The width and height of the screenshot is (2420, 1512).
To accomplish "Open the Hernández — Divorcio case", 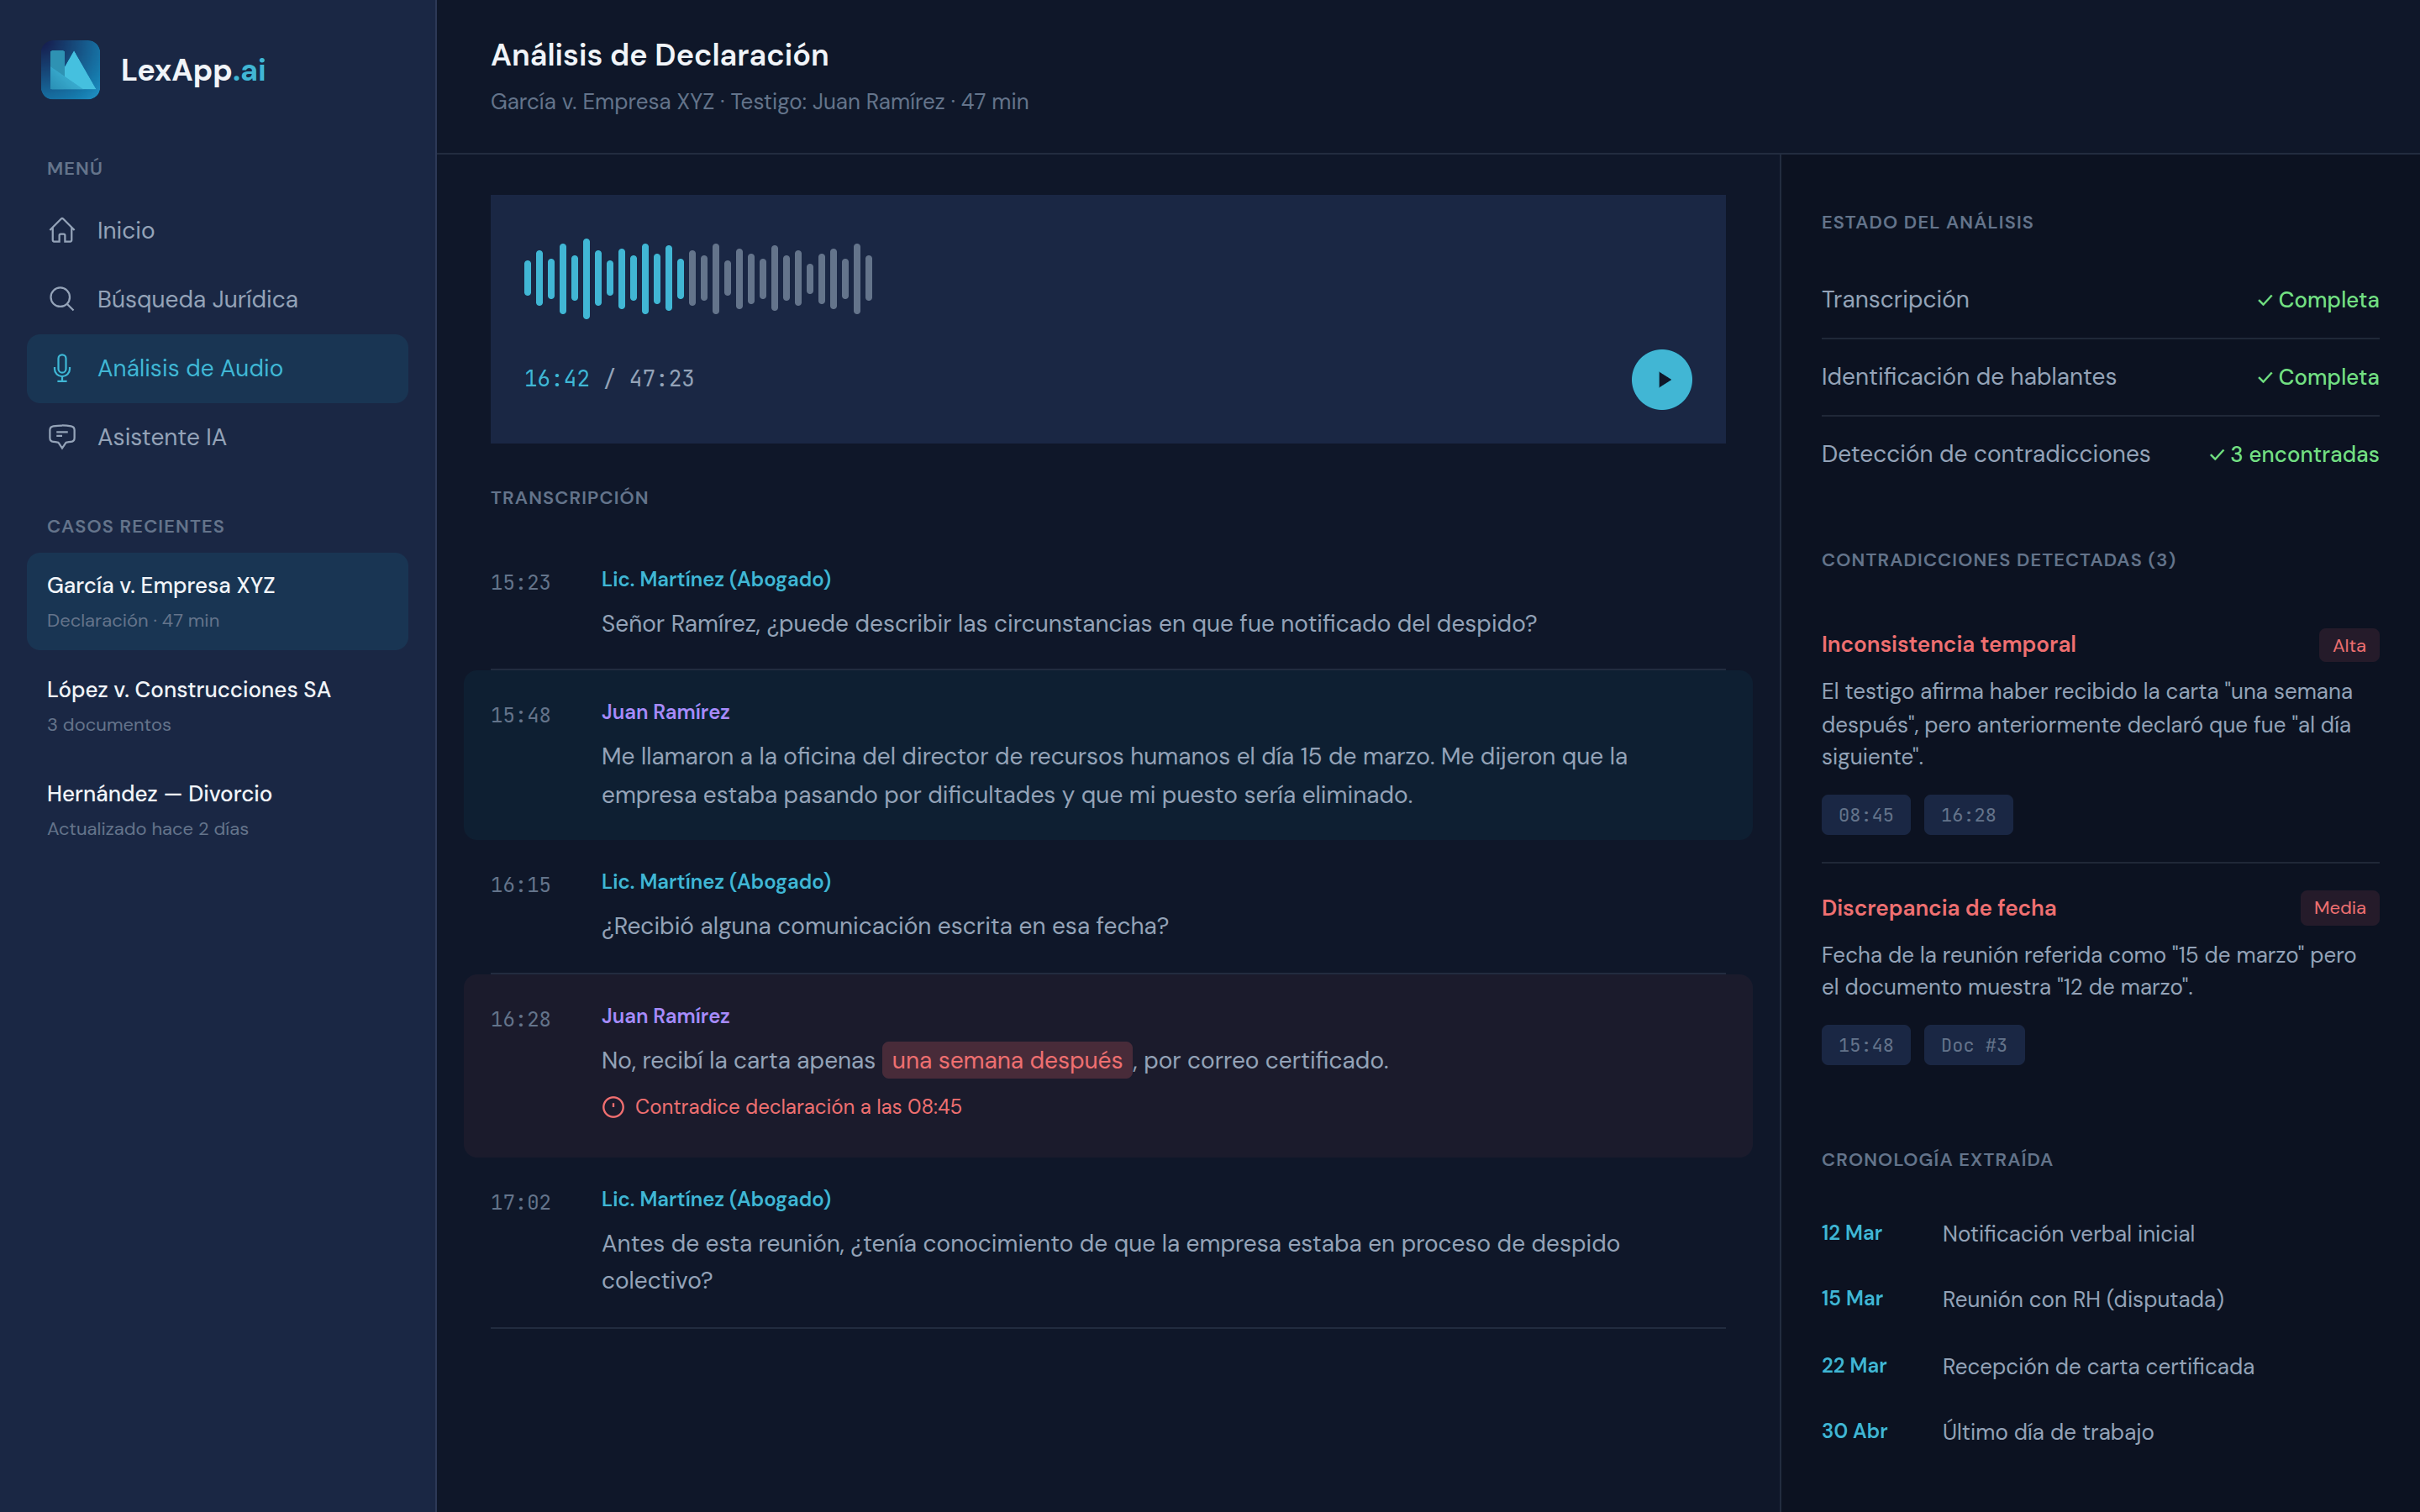I will (x=159, y=793).
